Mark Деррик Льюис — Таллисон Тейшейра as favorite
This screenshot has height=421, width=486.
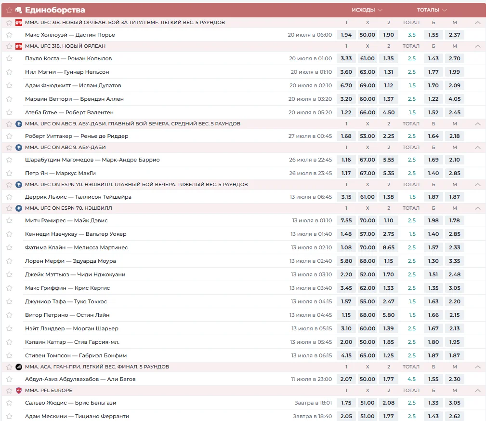coord(9,197)
